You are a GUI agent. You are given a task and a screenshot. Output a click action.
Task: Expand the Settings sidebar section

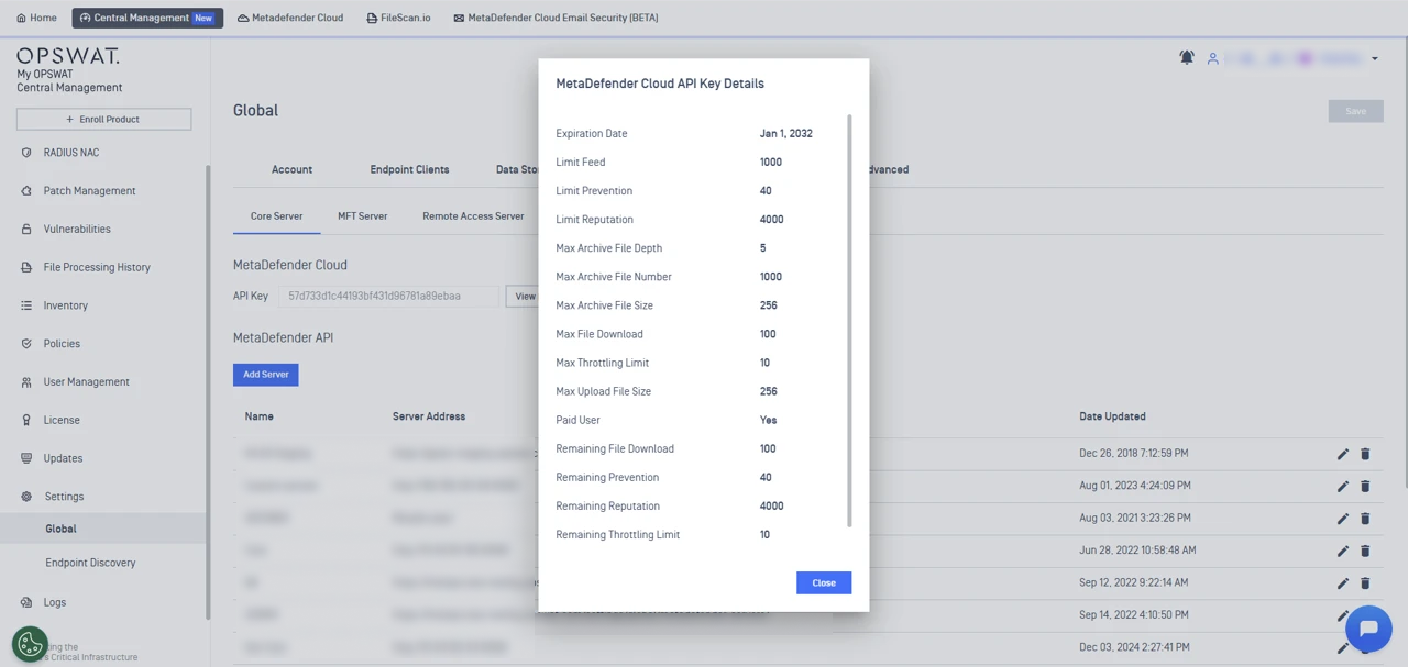(64, 496)
